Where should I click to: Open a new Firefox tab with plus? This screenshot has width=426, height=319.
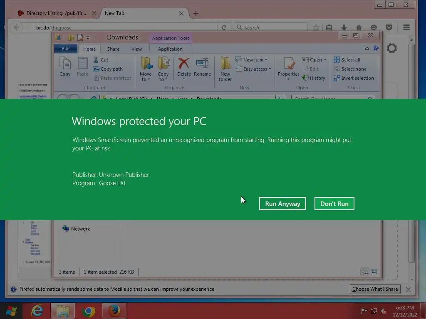pos(196,13)
